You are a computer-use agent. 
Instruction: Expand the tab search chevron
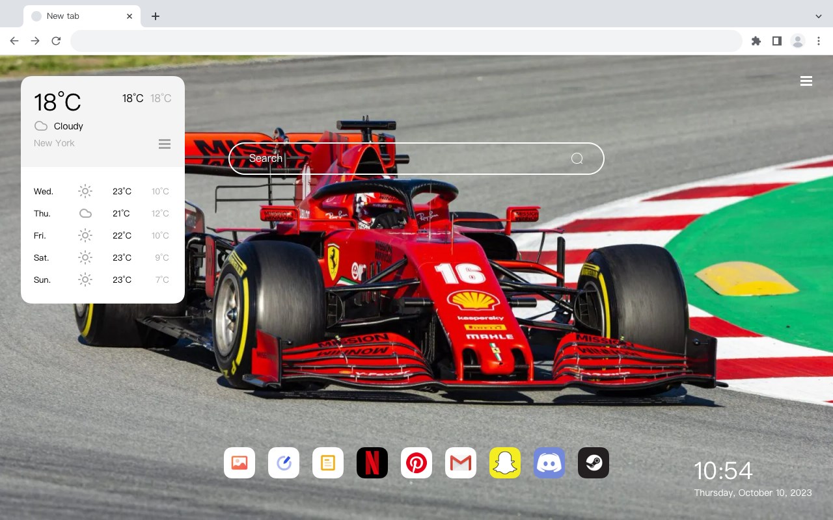coord(819,16)
